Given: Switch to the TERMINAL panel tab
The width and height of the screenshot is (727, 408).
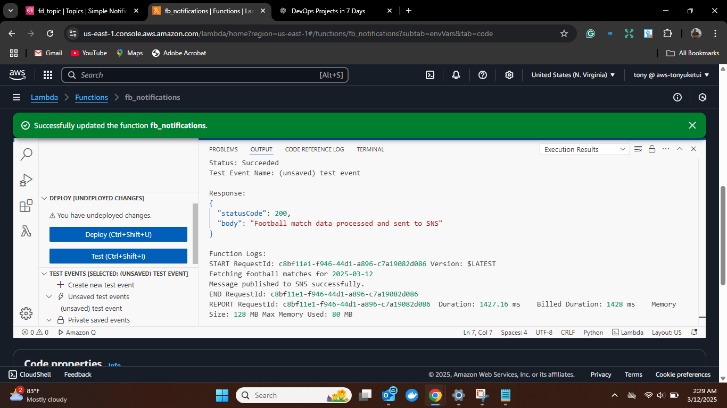Looking at the screenshot, I should point(370,149).
